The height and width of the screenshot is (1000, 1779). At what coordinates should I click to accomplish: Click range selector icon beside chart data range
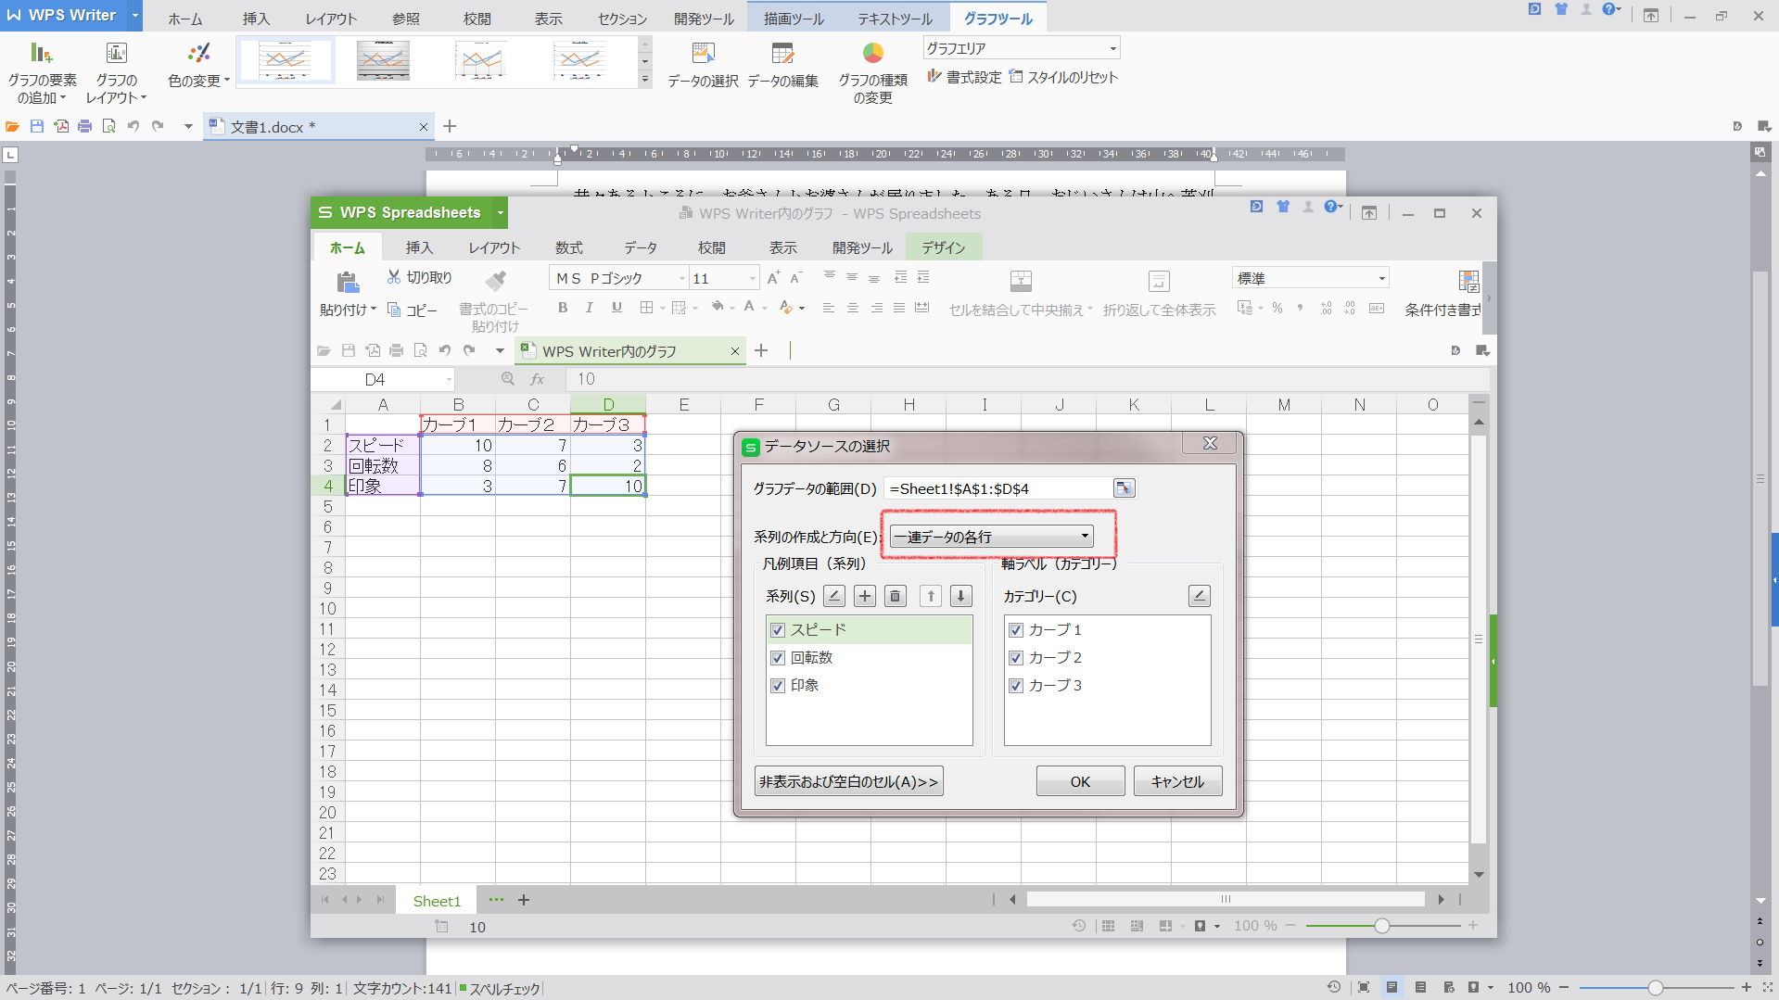click(x=1123, y=488)
